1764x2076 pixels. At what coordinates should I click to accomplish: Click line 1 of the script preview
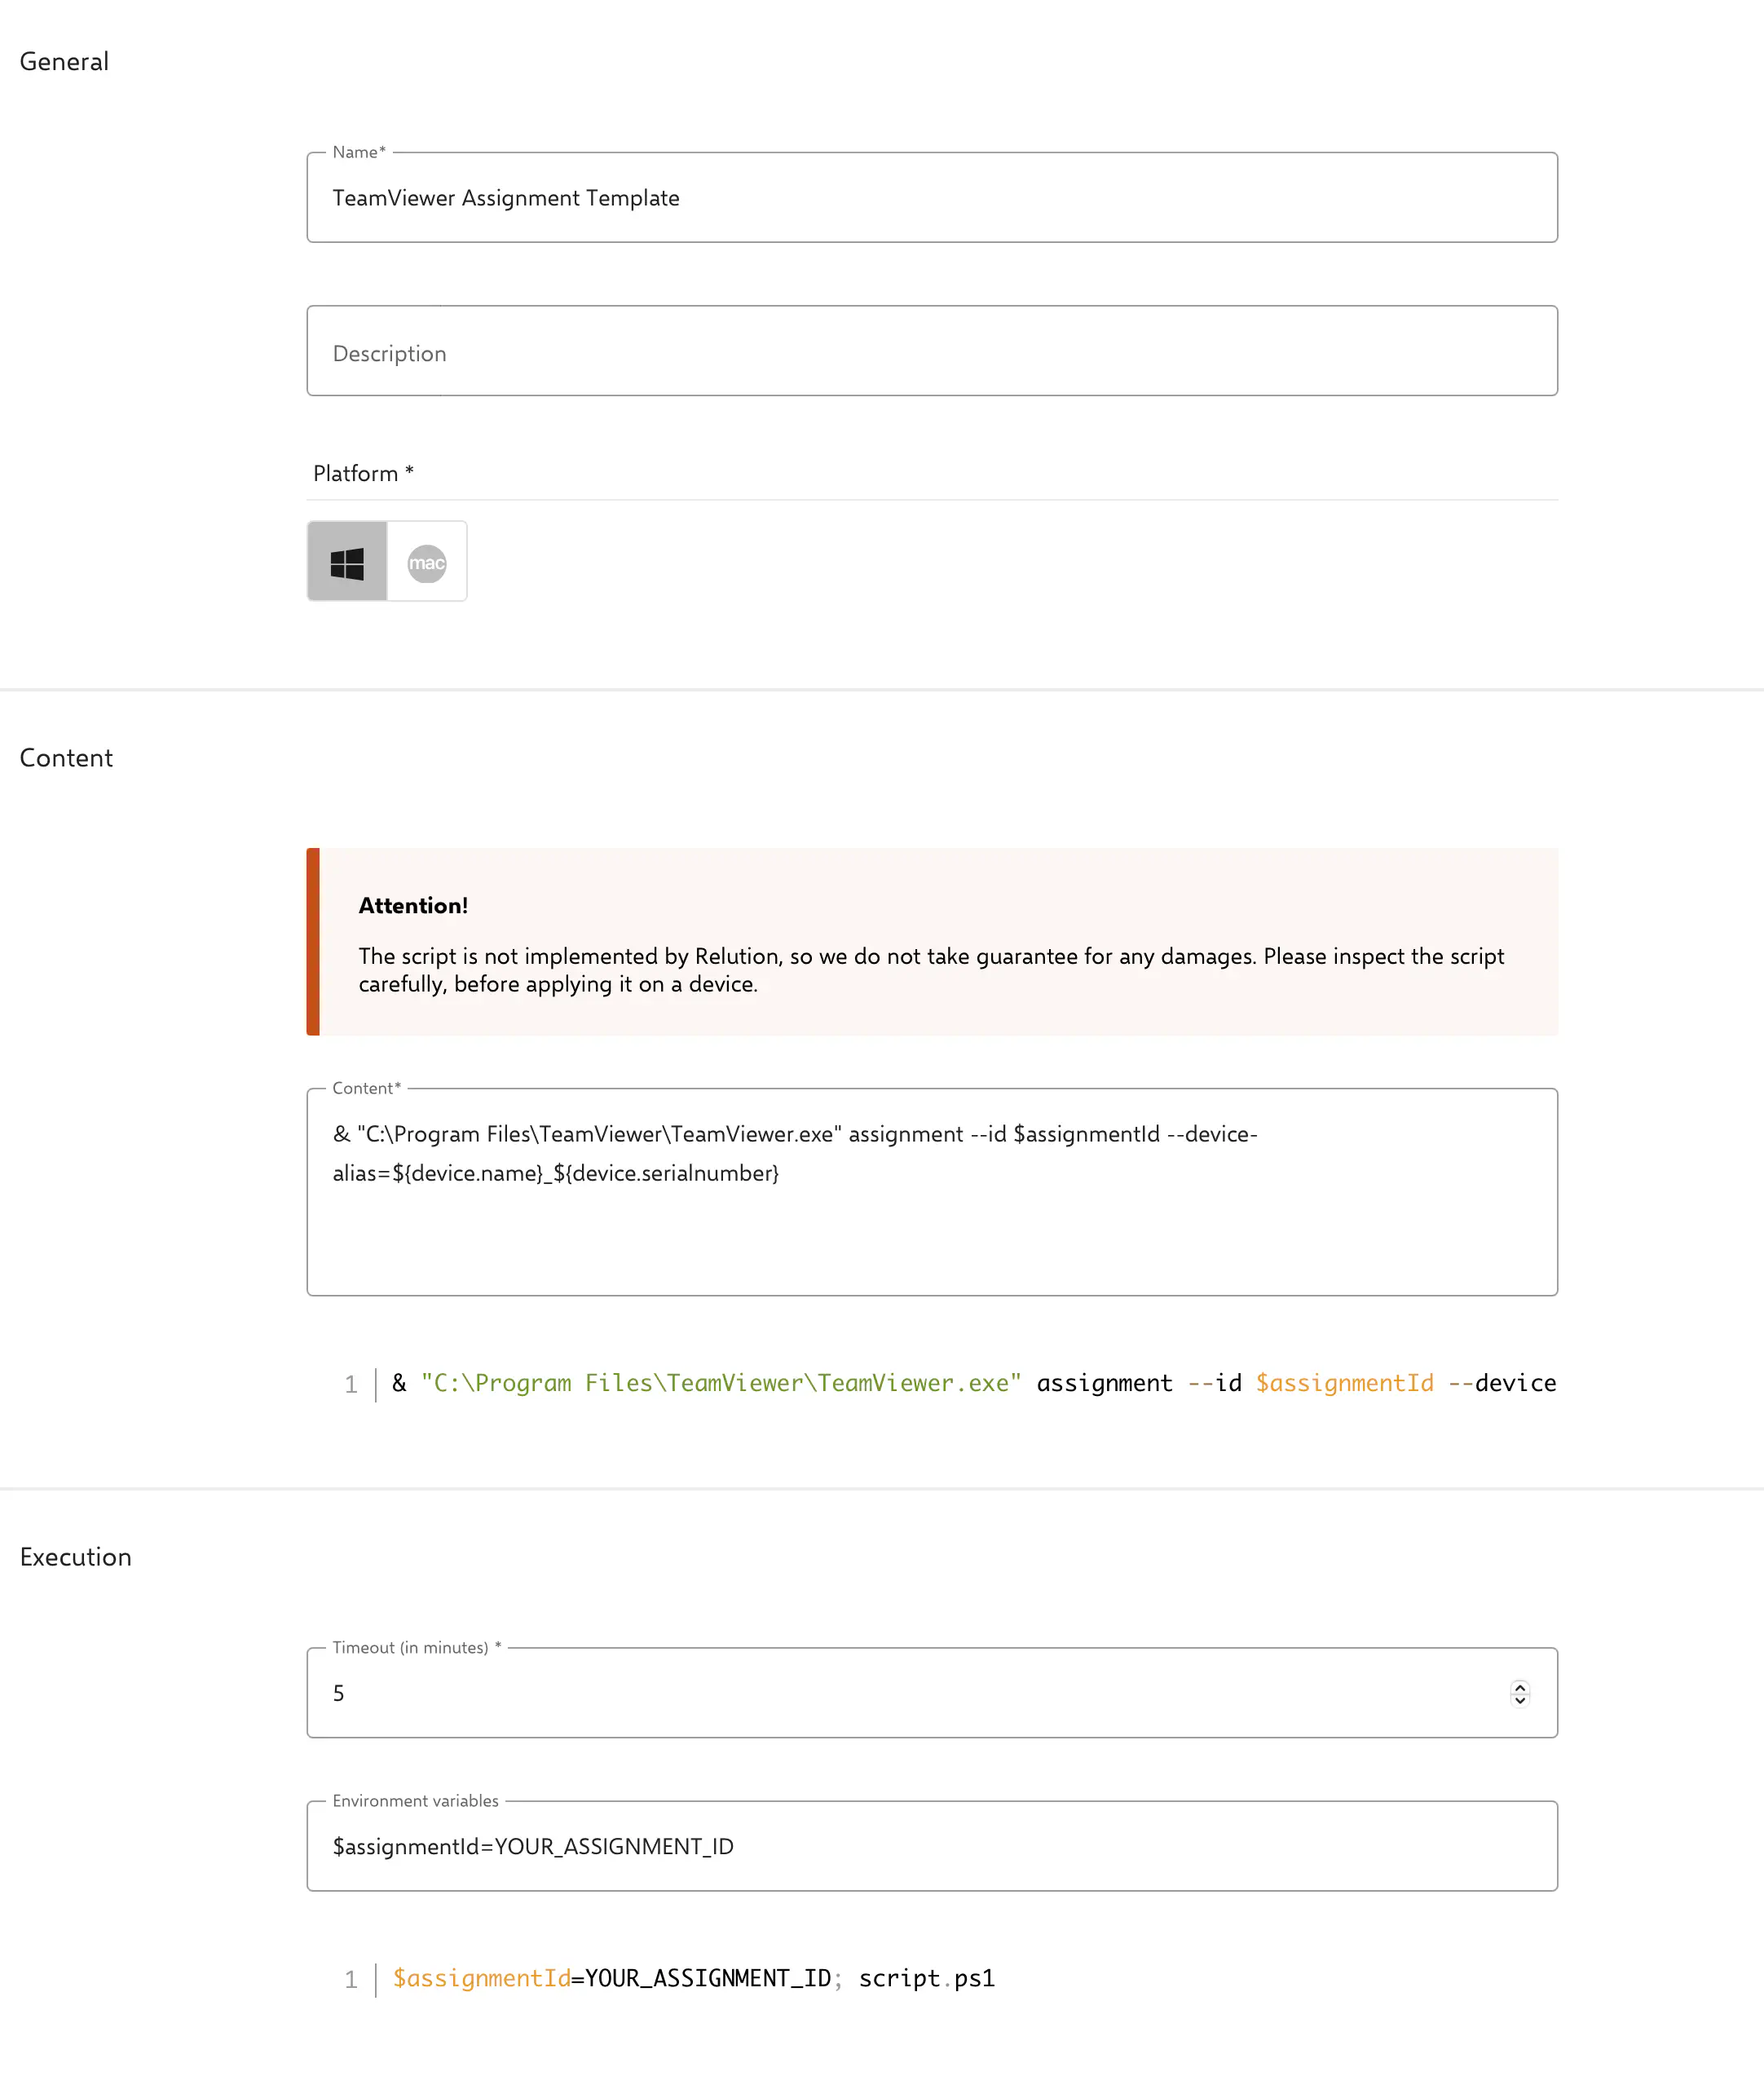[900, 1383]
